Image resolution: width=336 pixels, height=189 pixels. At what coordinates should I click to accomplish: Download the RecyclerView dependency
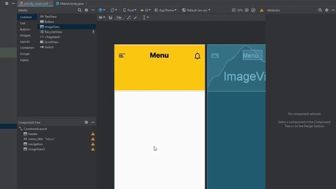(x=93, y=31)
